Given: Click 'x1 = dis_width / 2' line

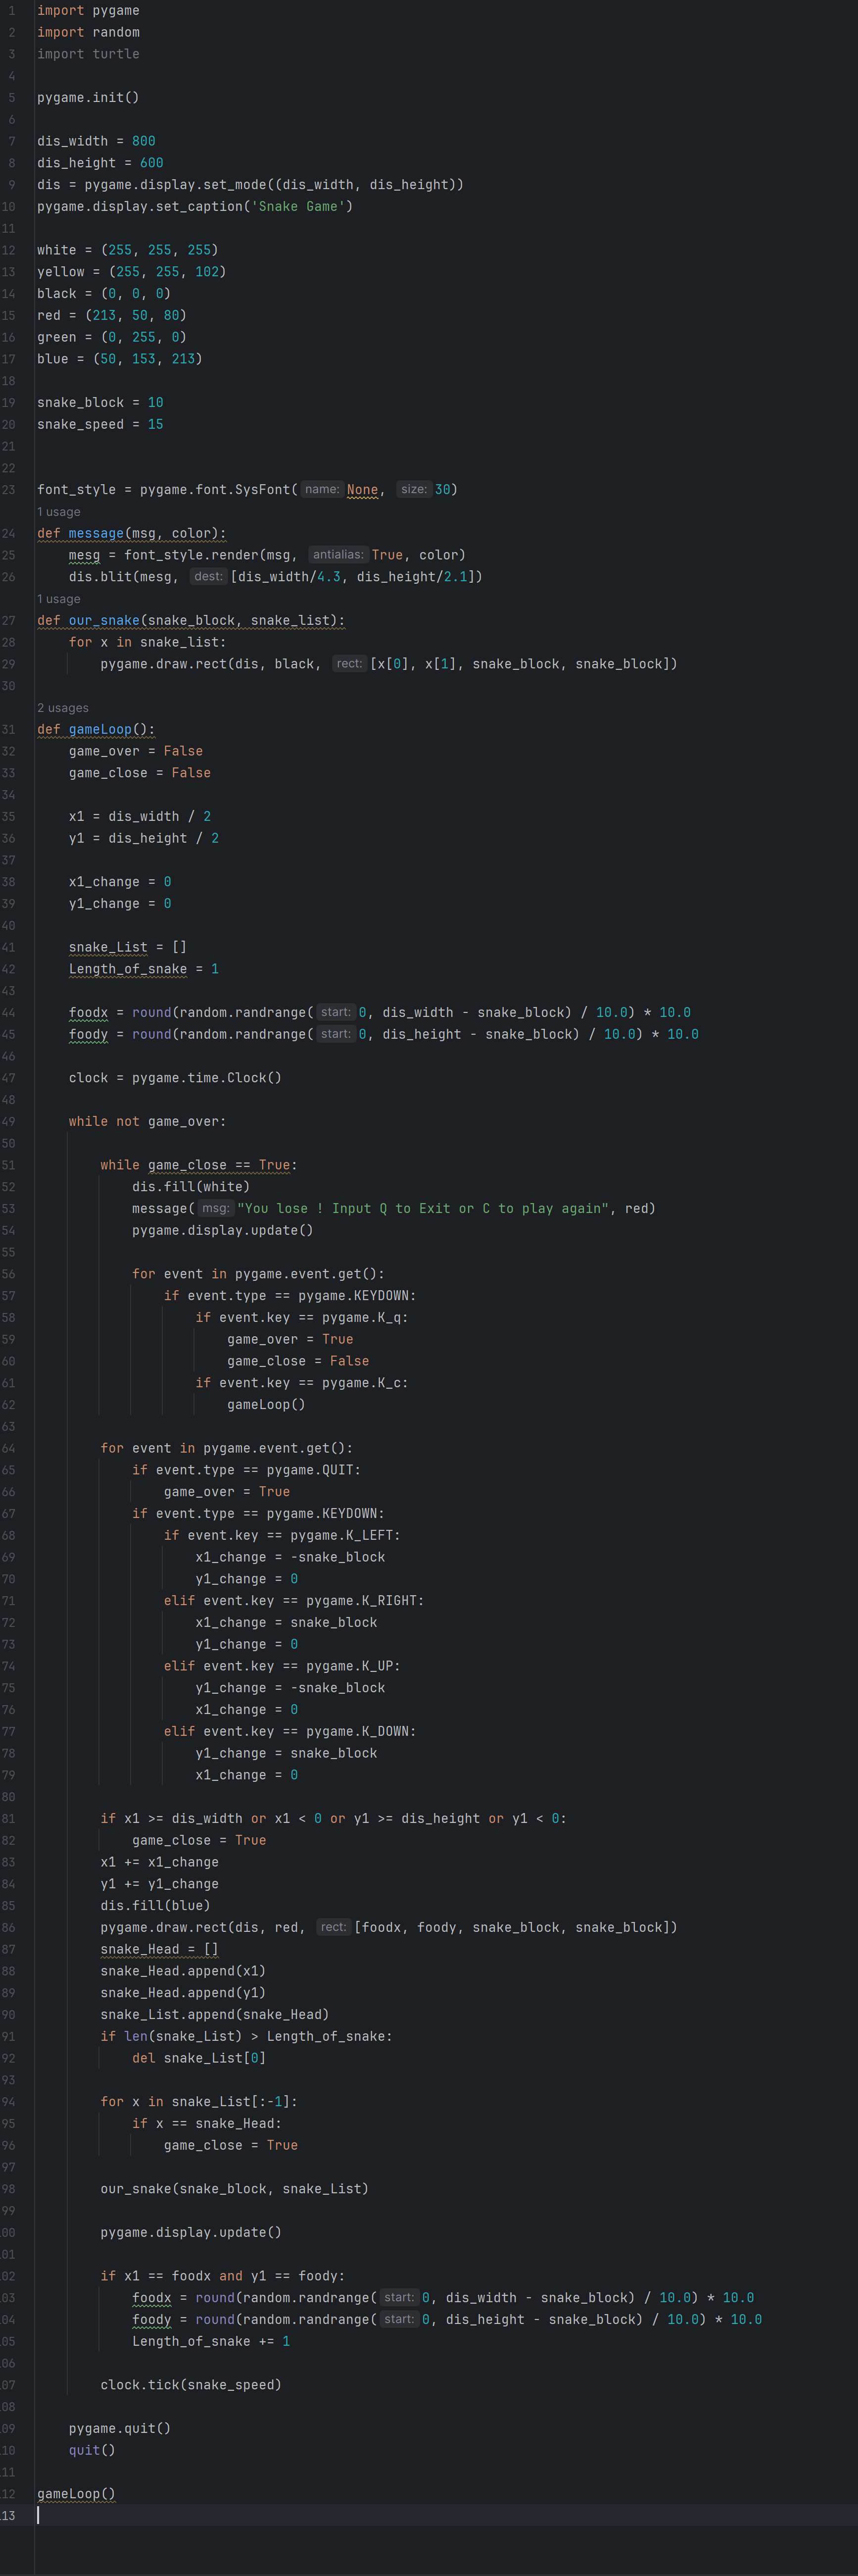Looking at the screenshot, I should click(x=140, y=816).
